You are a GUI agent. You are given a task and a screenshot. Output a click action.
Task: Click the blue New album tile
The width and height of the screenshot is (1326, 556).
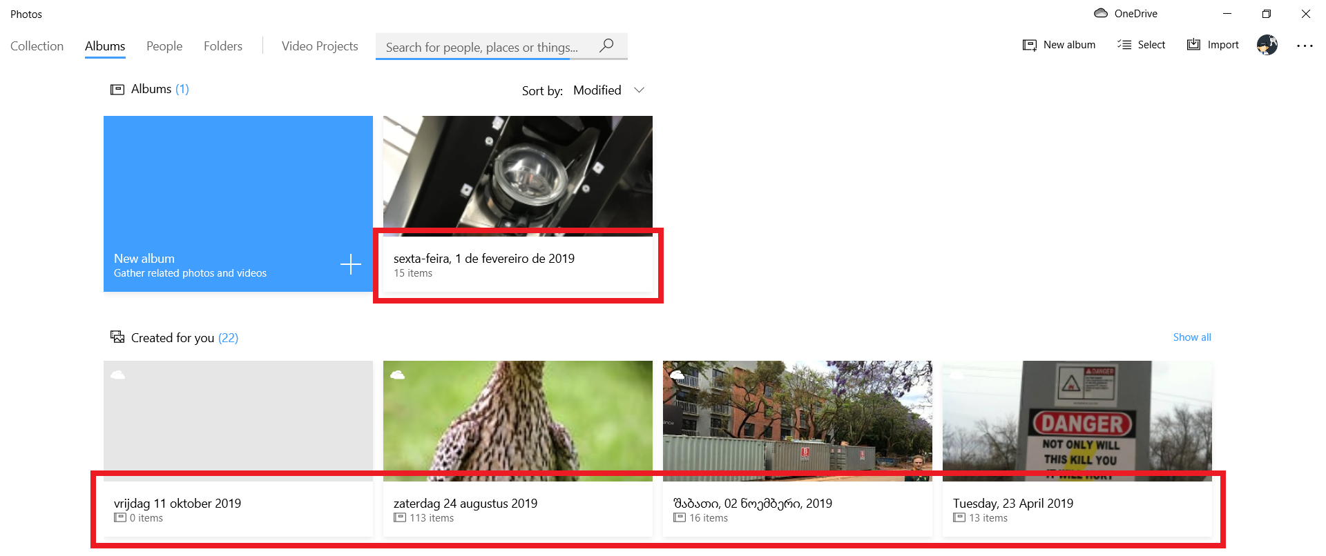point(238,203)
